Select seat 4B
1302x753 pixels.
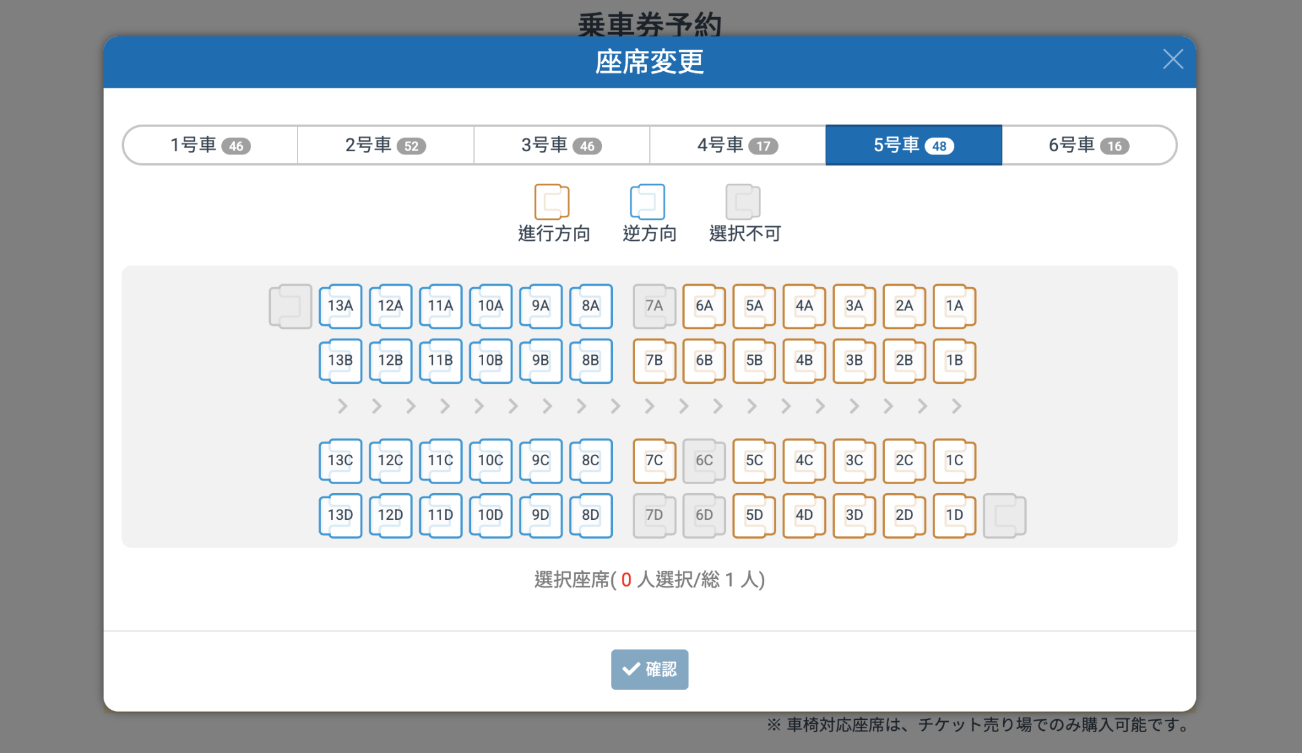804,360
